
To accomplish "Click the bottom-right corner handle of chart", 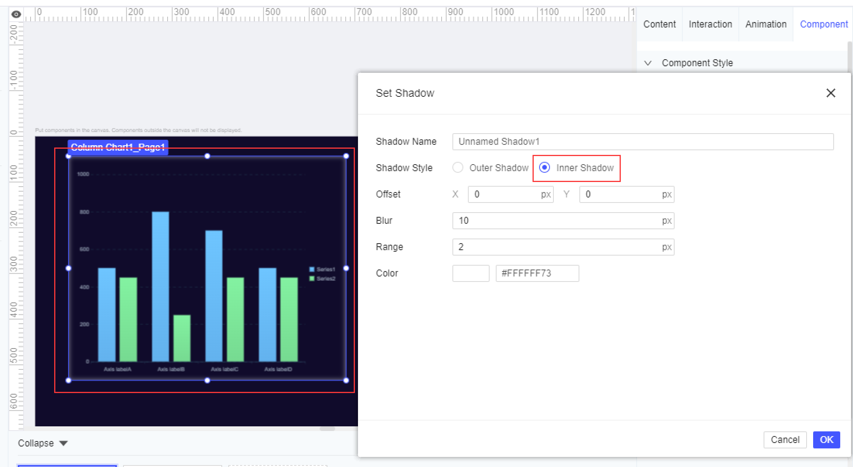I will (346, 380).
